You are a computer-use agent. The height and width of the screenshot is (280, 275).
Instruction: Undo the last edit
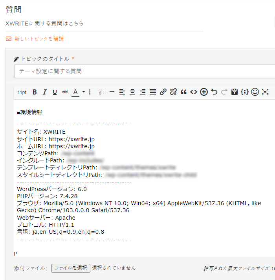tap(214, 92)
